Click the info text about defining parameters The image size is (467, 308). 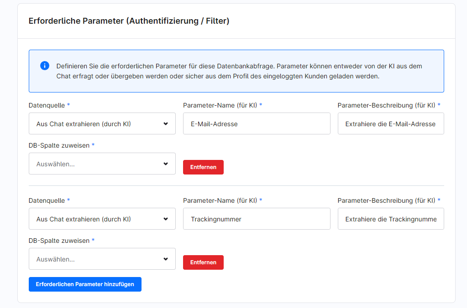click(239, 71)
